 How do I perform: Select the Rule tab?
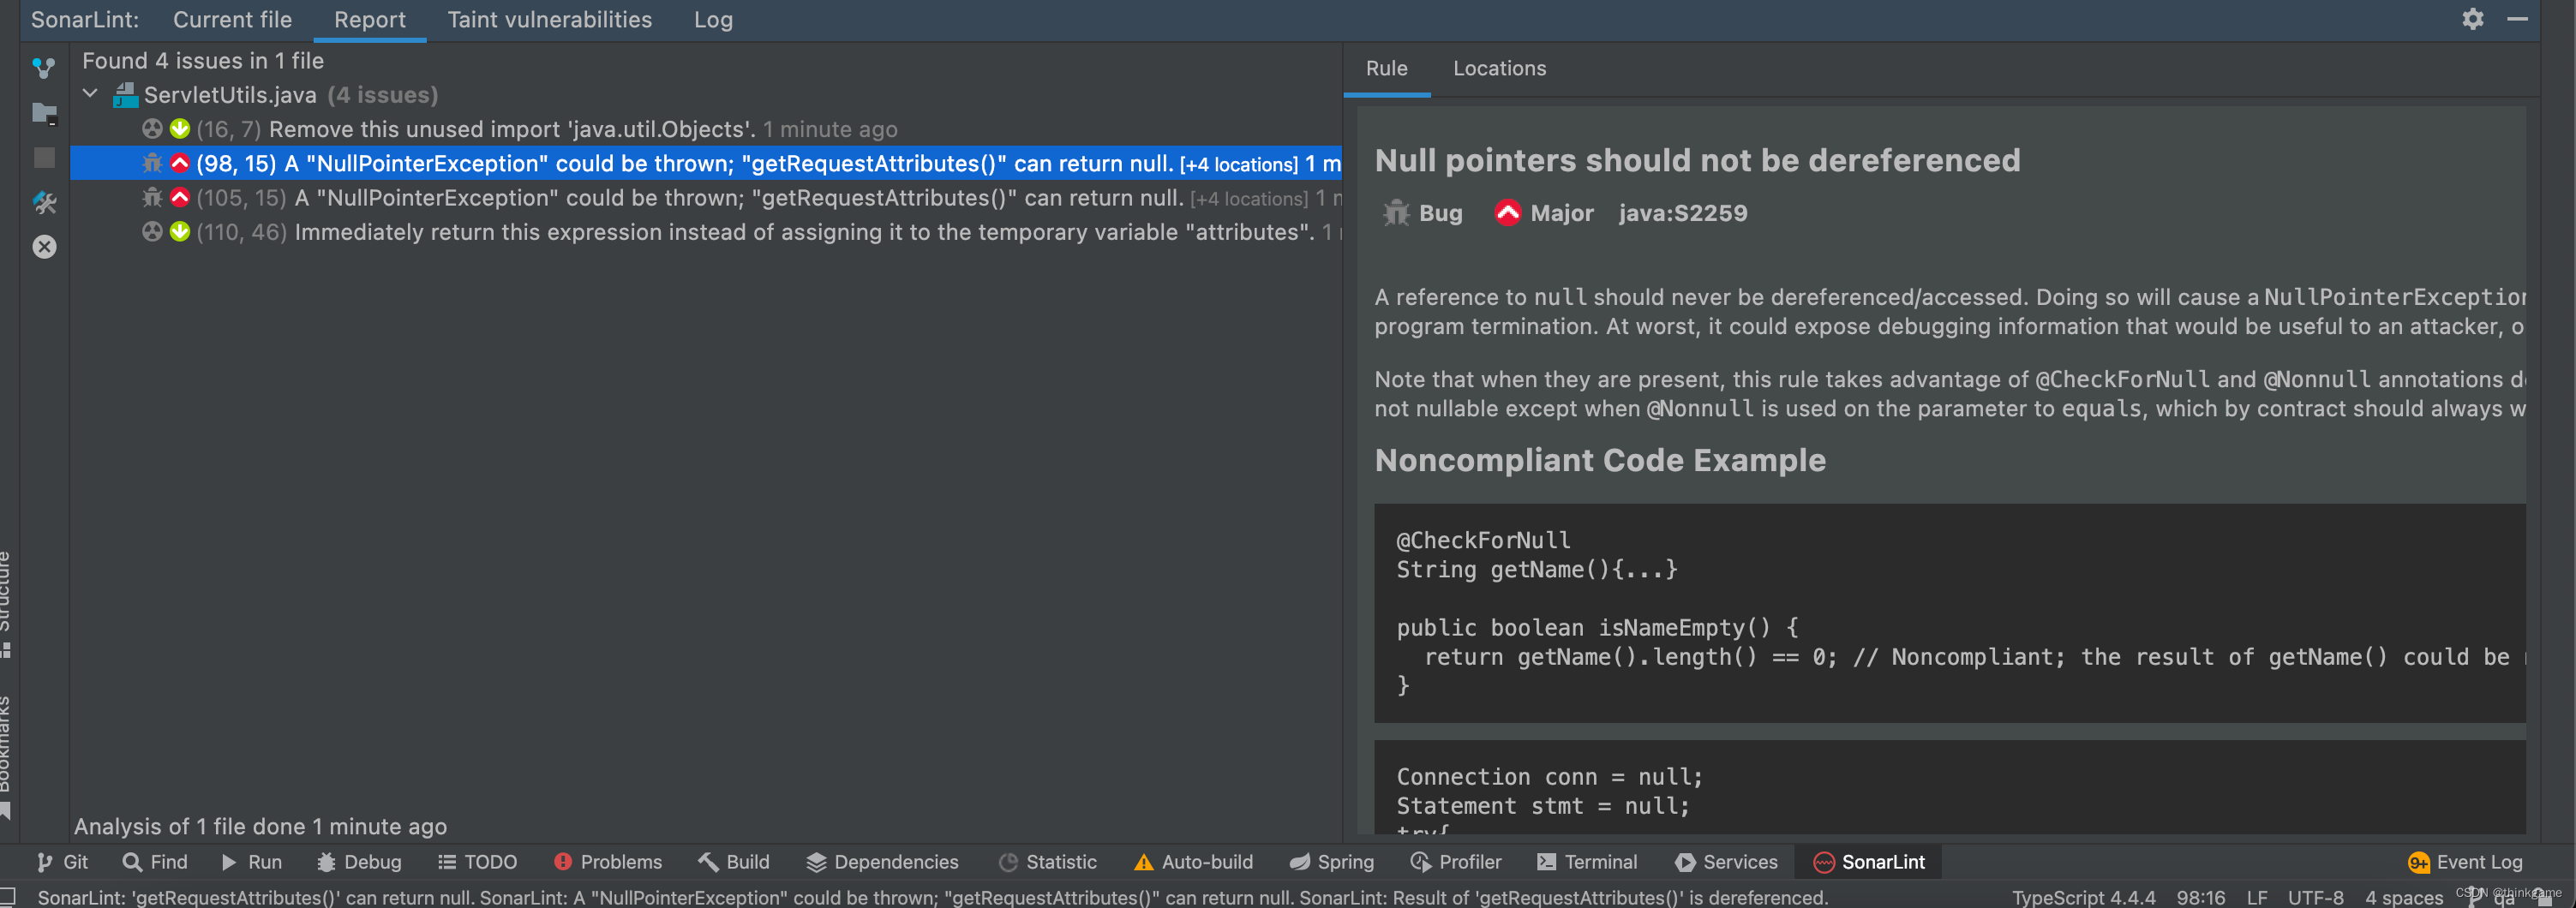coord(1386,68)
